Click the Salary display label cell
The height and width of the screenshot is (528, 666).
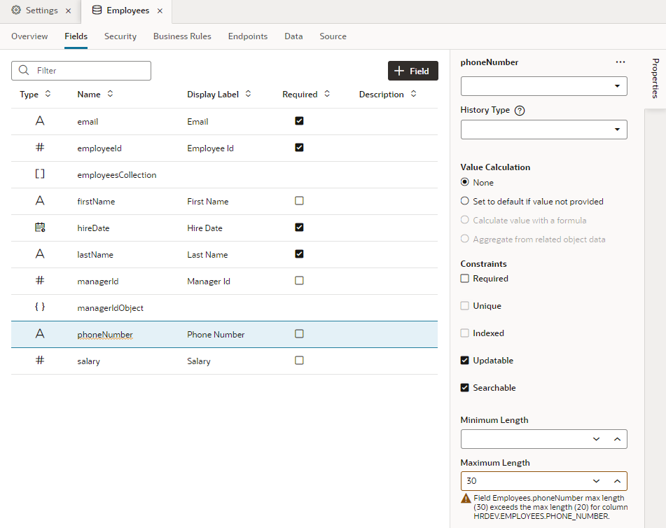(199, 361)
